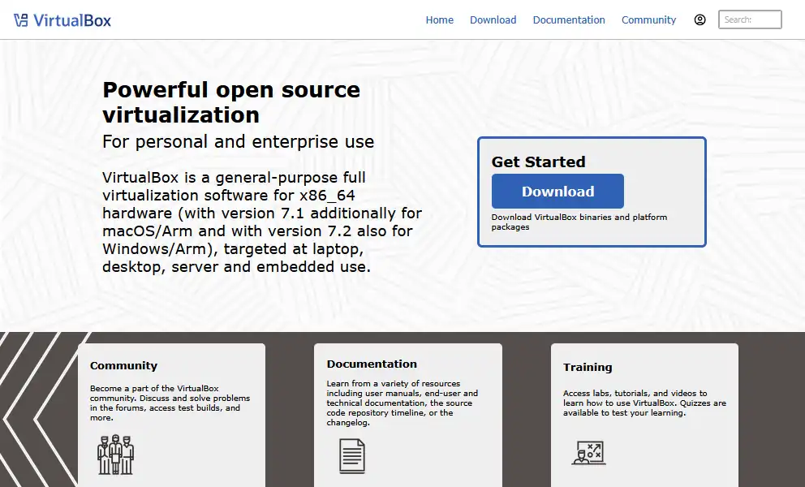The height and width of the screenshot is (487, 805).
Task: Click the Community people group icon
Action: click(115, 455)
